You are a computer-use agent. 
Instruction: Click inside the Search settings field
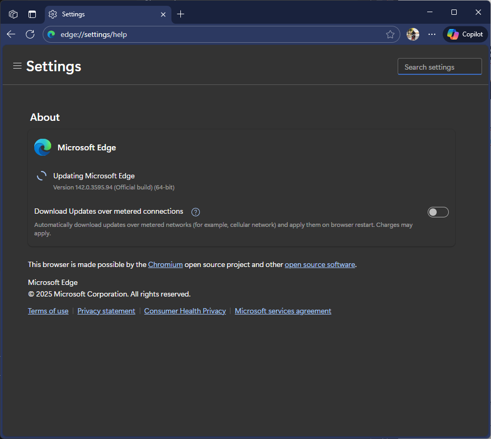(439, 67)
